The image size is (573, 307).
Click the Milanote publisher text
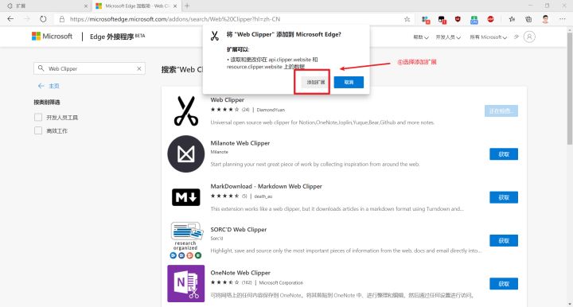pyautogui.click(x=220, y=152)
